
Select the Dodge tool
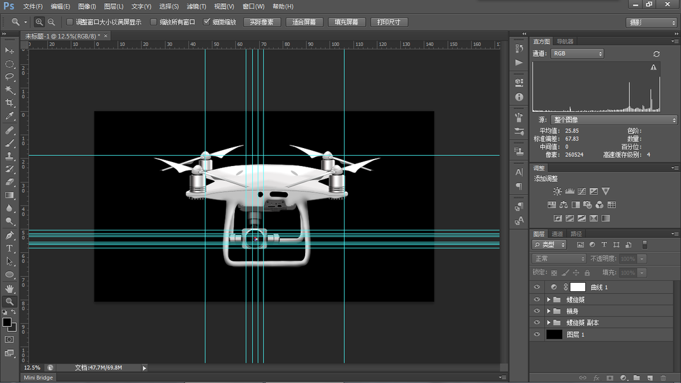coord(9,222)
